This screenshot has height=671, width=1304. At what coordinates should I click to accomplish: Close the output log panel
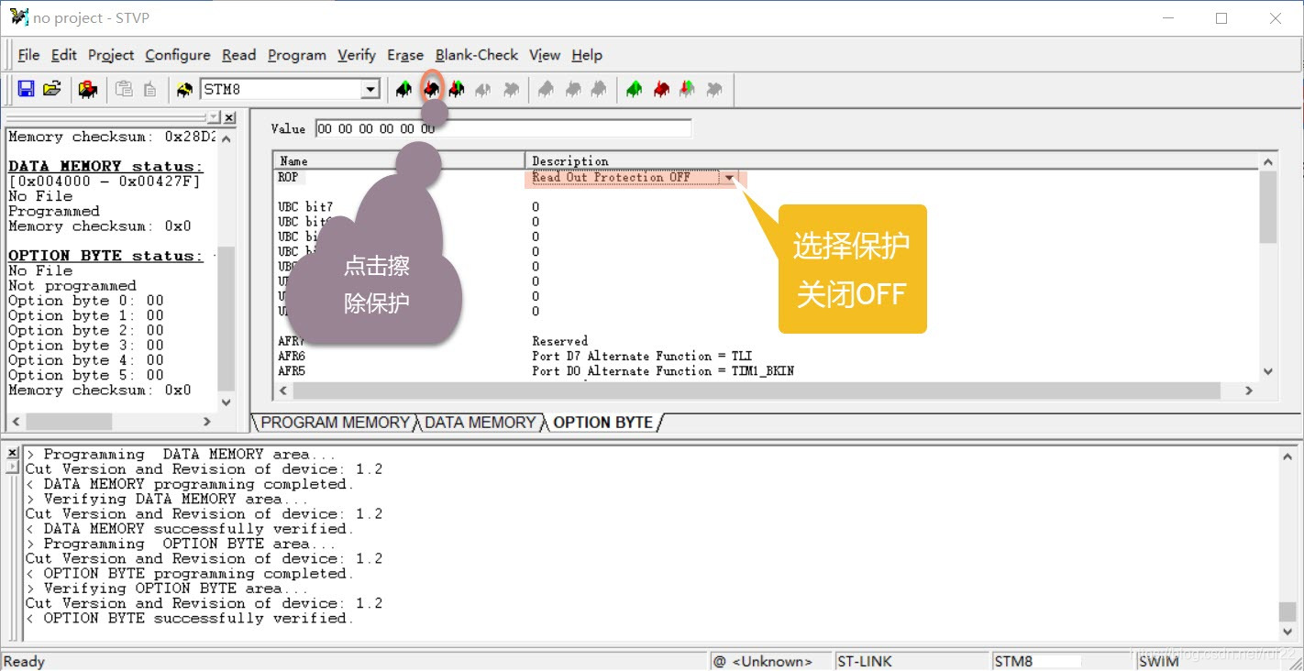pos(12,454)
